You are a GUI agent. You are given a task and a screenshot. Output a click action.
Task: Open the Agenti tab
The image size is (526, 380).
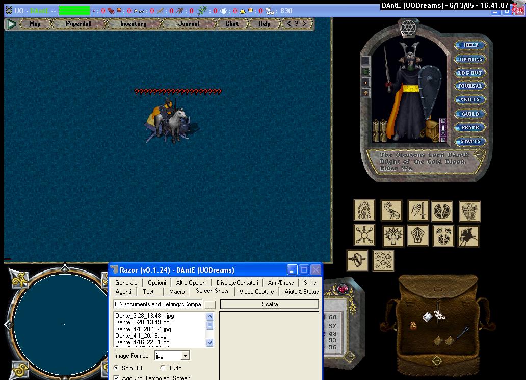[x=123, y=292]
